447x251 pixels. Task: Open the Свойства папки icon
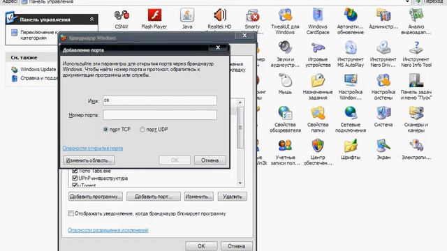coord(318,113)
